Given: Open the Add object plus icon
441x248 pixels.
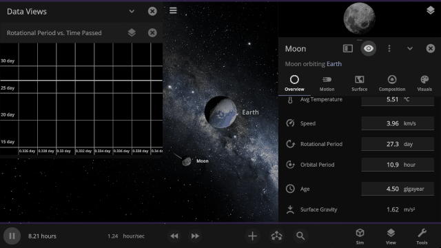Looking at the screenshot, I should pos(252,236).
